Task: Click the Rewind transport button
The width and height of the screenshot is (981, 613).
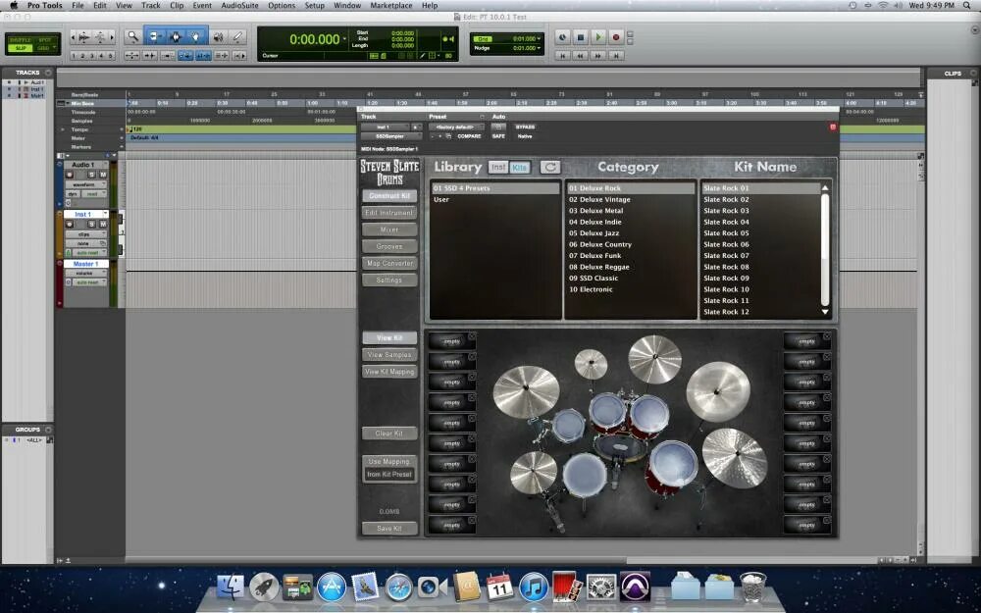Action: click(x=580, y=56)
